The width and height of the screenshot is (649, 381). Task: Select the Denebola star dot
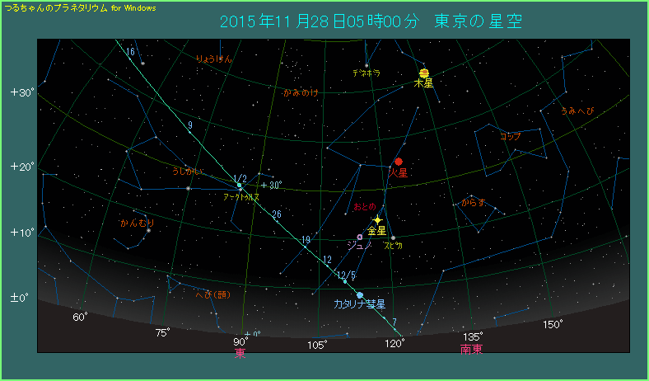click(x=367, y=65)
